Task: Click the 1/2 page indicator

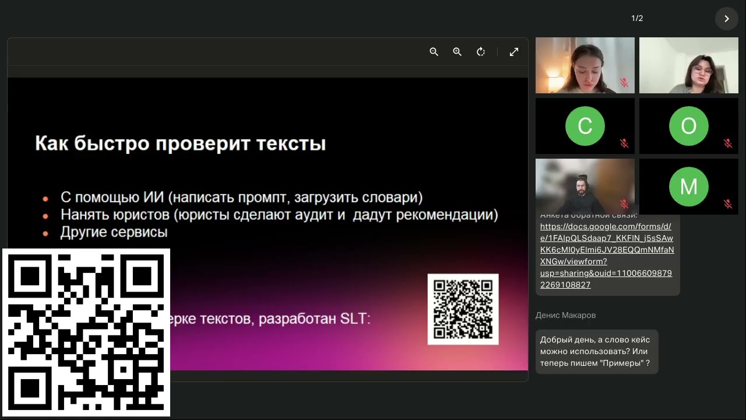Action: click(637, 19)
